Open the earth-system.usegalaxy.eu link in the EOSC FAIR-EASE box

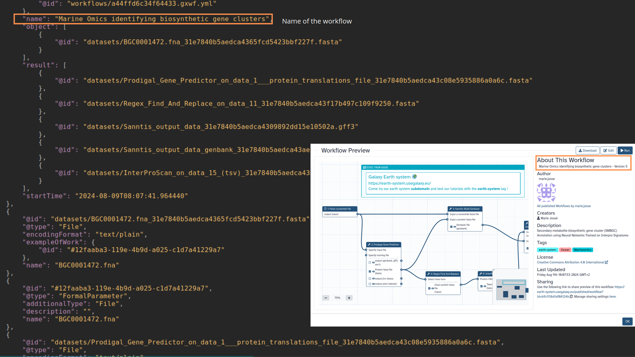click(399, 183)
